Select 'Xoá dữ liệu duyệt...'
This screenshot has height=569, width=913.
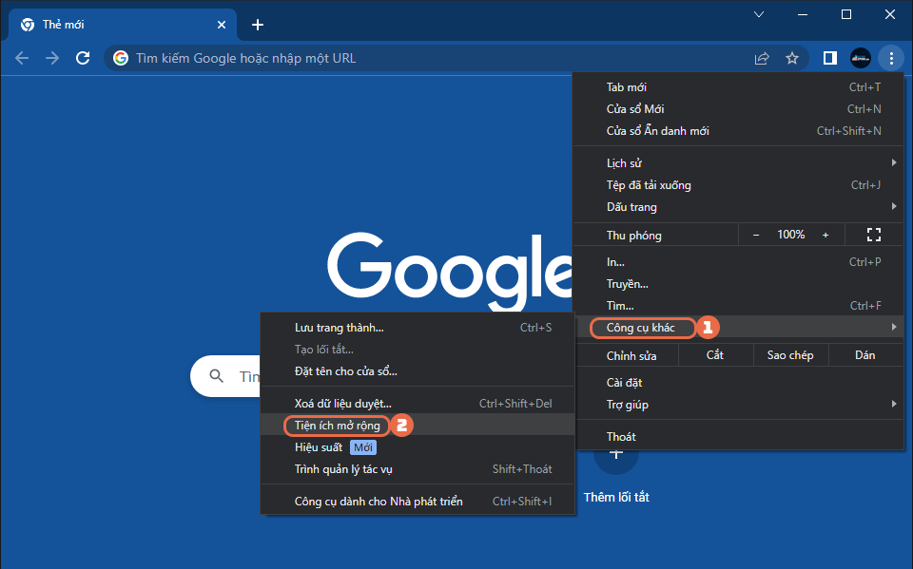click(x=417, y=403)
